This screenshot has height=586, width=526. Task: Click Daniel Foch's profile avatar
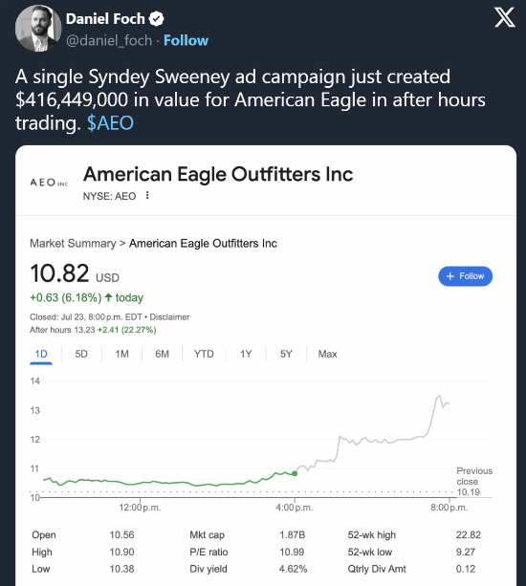(x=38, y=29)
